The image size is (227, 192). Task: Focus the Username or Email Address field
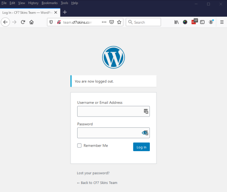click(x=110, y=111)
